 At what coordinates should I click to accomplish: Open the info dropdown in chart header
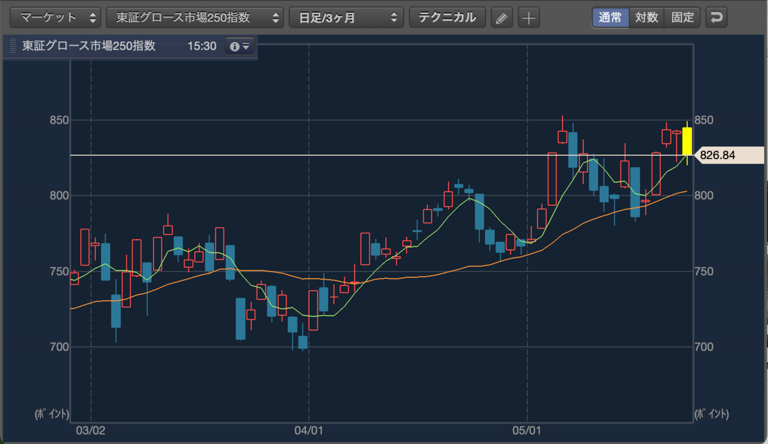pyautogui.click(x=240, y=47)
